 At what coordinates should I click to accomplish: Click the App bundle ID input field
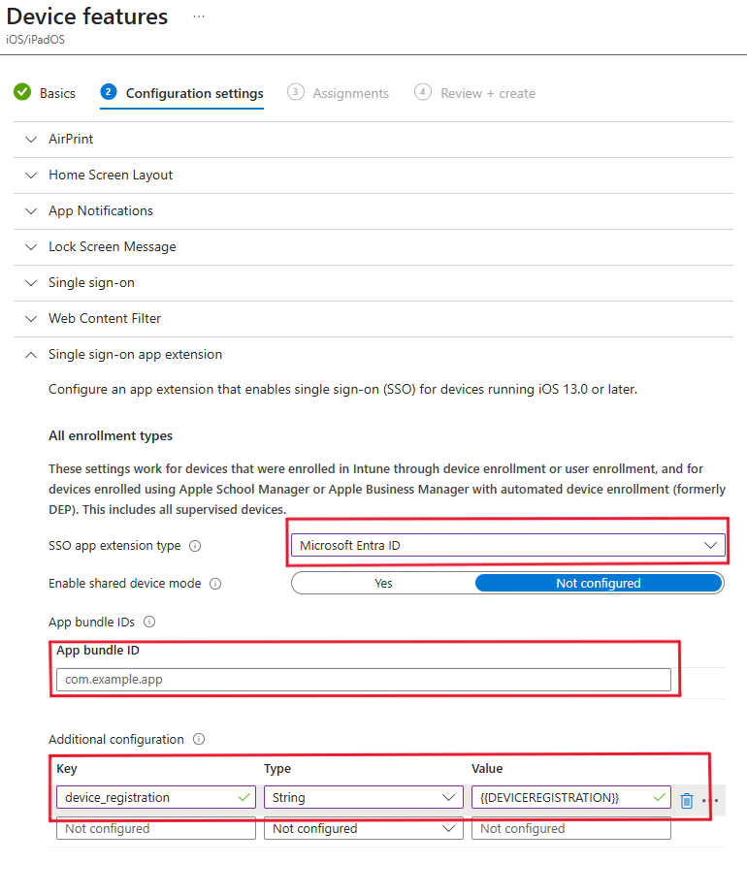[x=363, y=680]
